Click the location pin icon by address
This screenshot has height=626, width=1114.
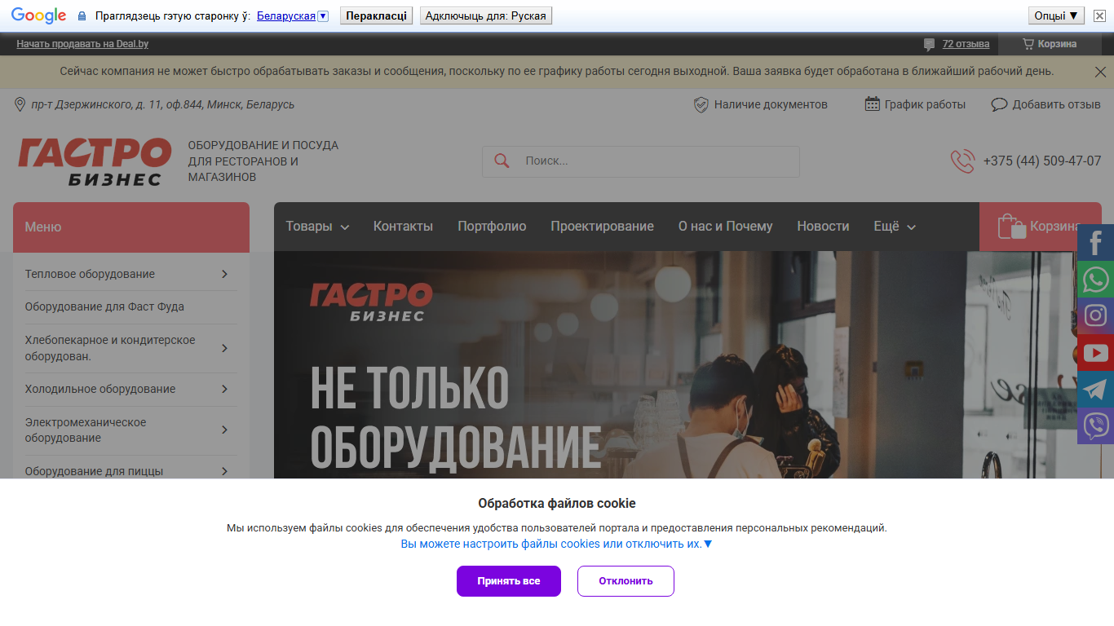tap(20, 104)
